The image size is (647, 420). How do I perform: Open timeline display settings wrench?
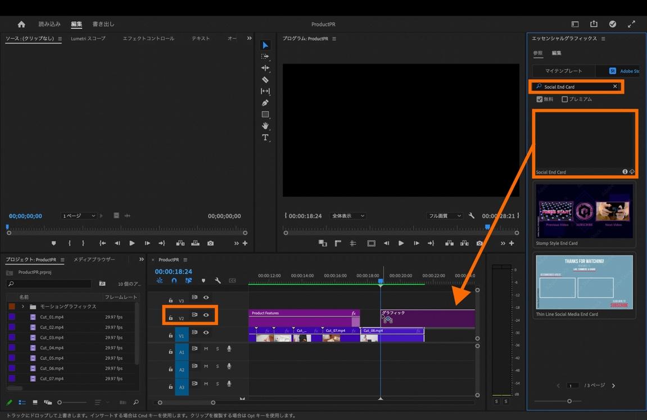pos(218,281)
